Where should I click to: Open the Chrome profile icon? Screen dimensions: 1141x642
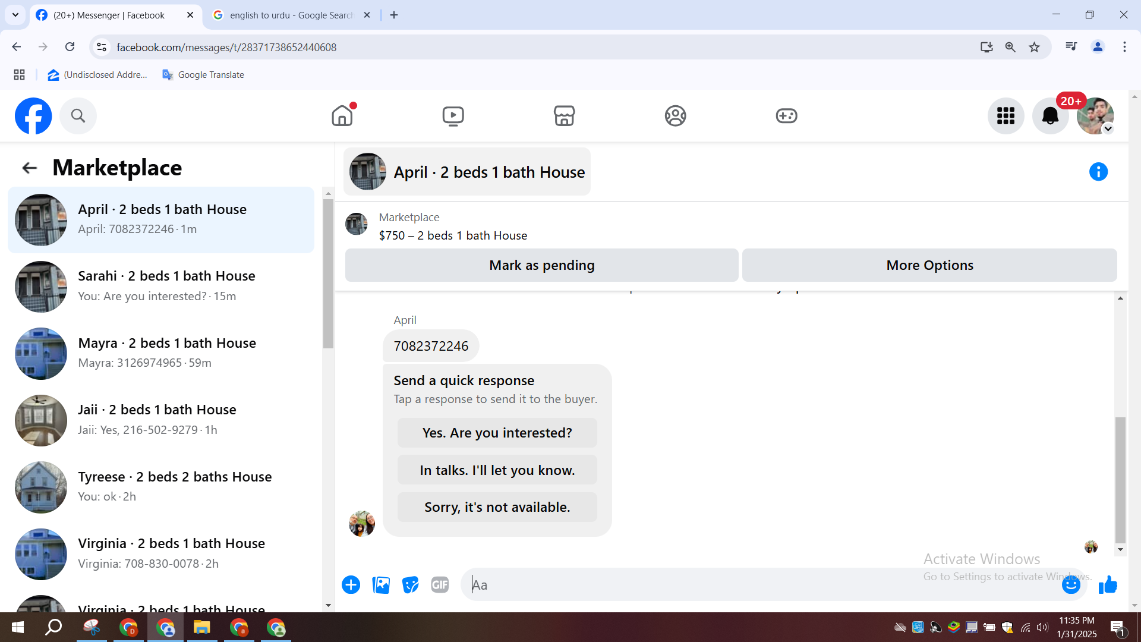click(x=1098, y=47)
